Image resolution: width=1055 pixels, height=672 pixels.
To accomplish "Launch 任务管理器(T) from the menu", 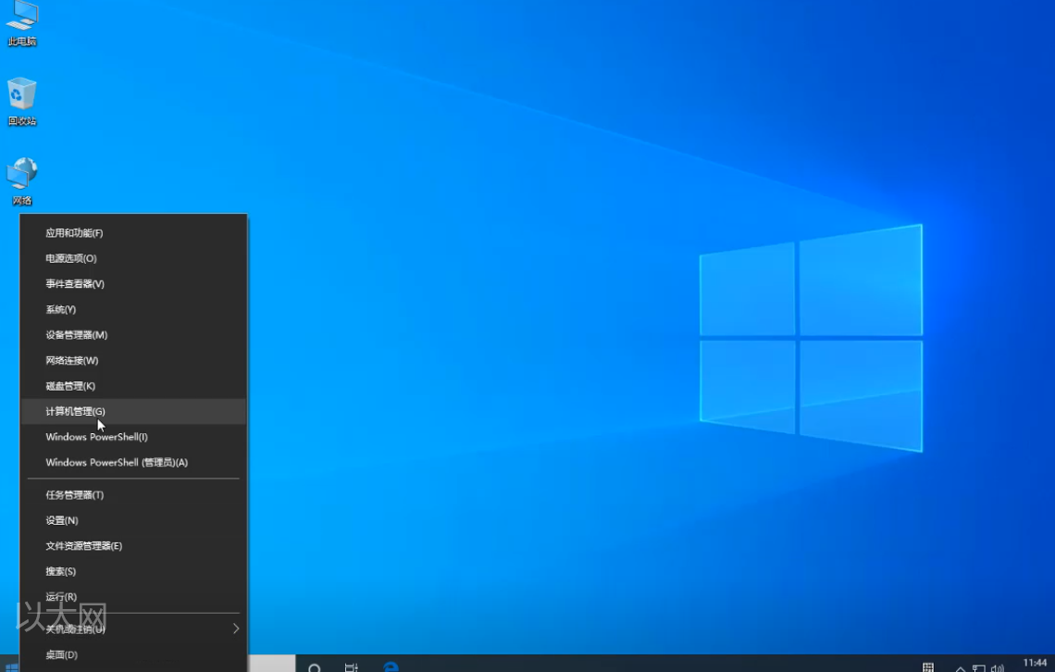I will 74,494.
